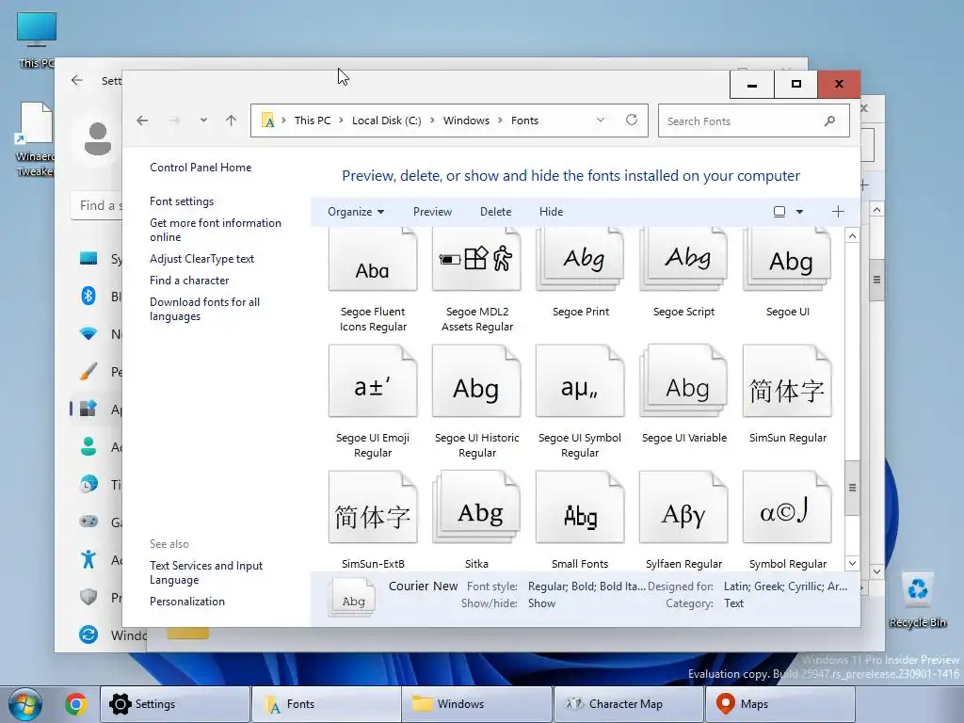Open Text Services and Input Language
The height and width of the screenshot is (723, 964).
206,572
